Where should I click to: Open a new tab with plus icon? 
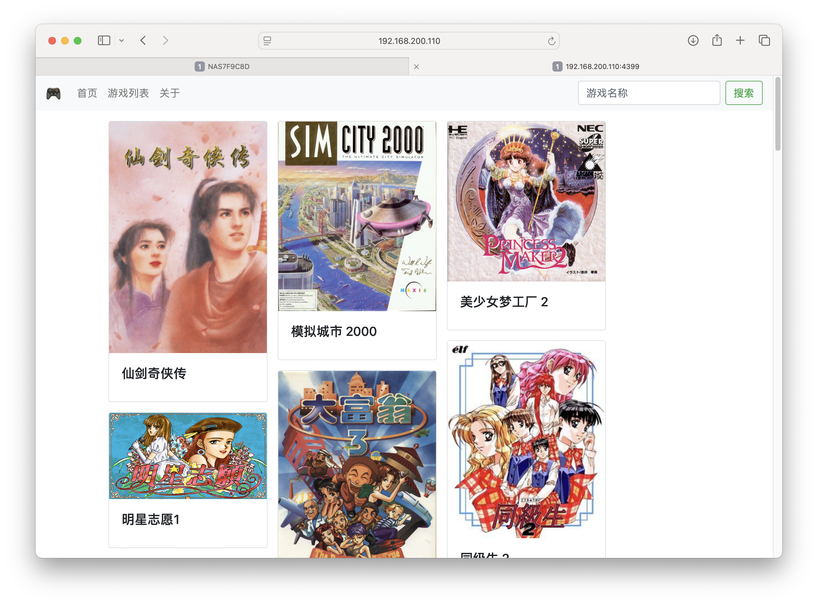(x=740, y=40)
